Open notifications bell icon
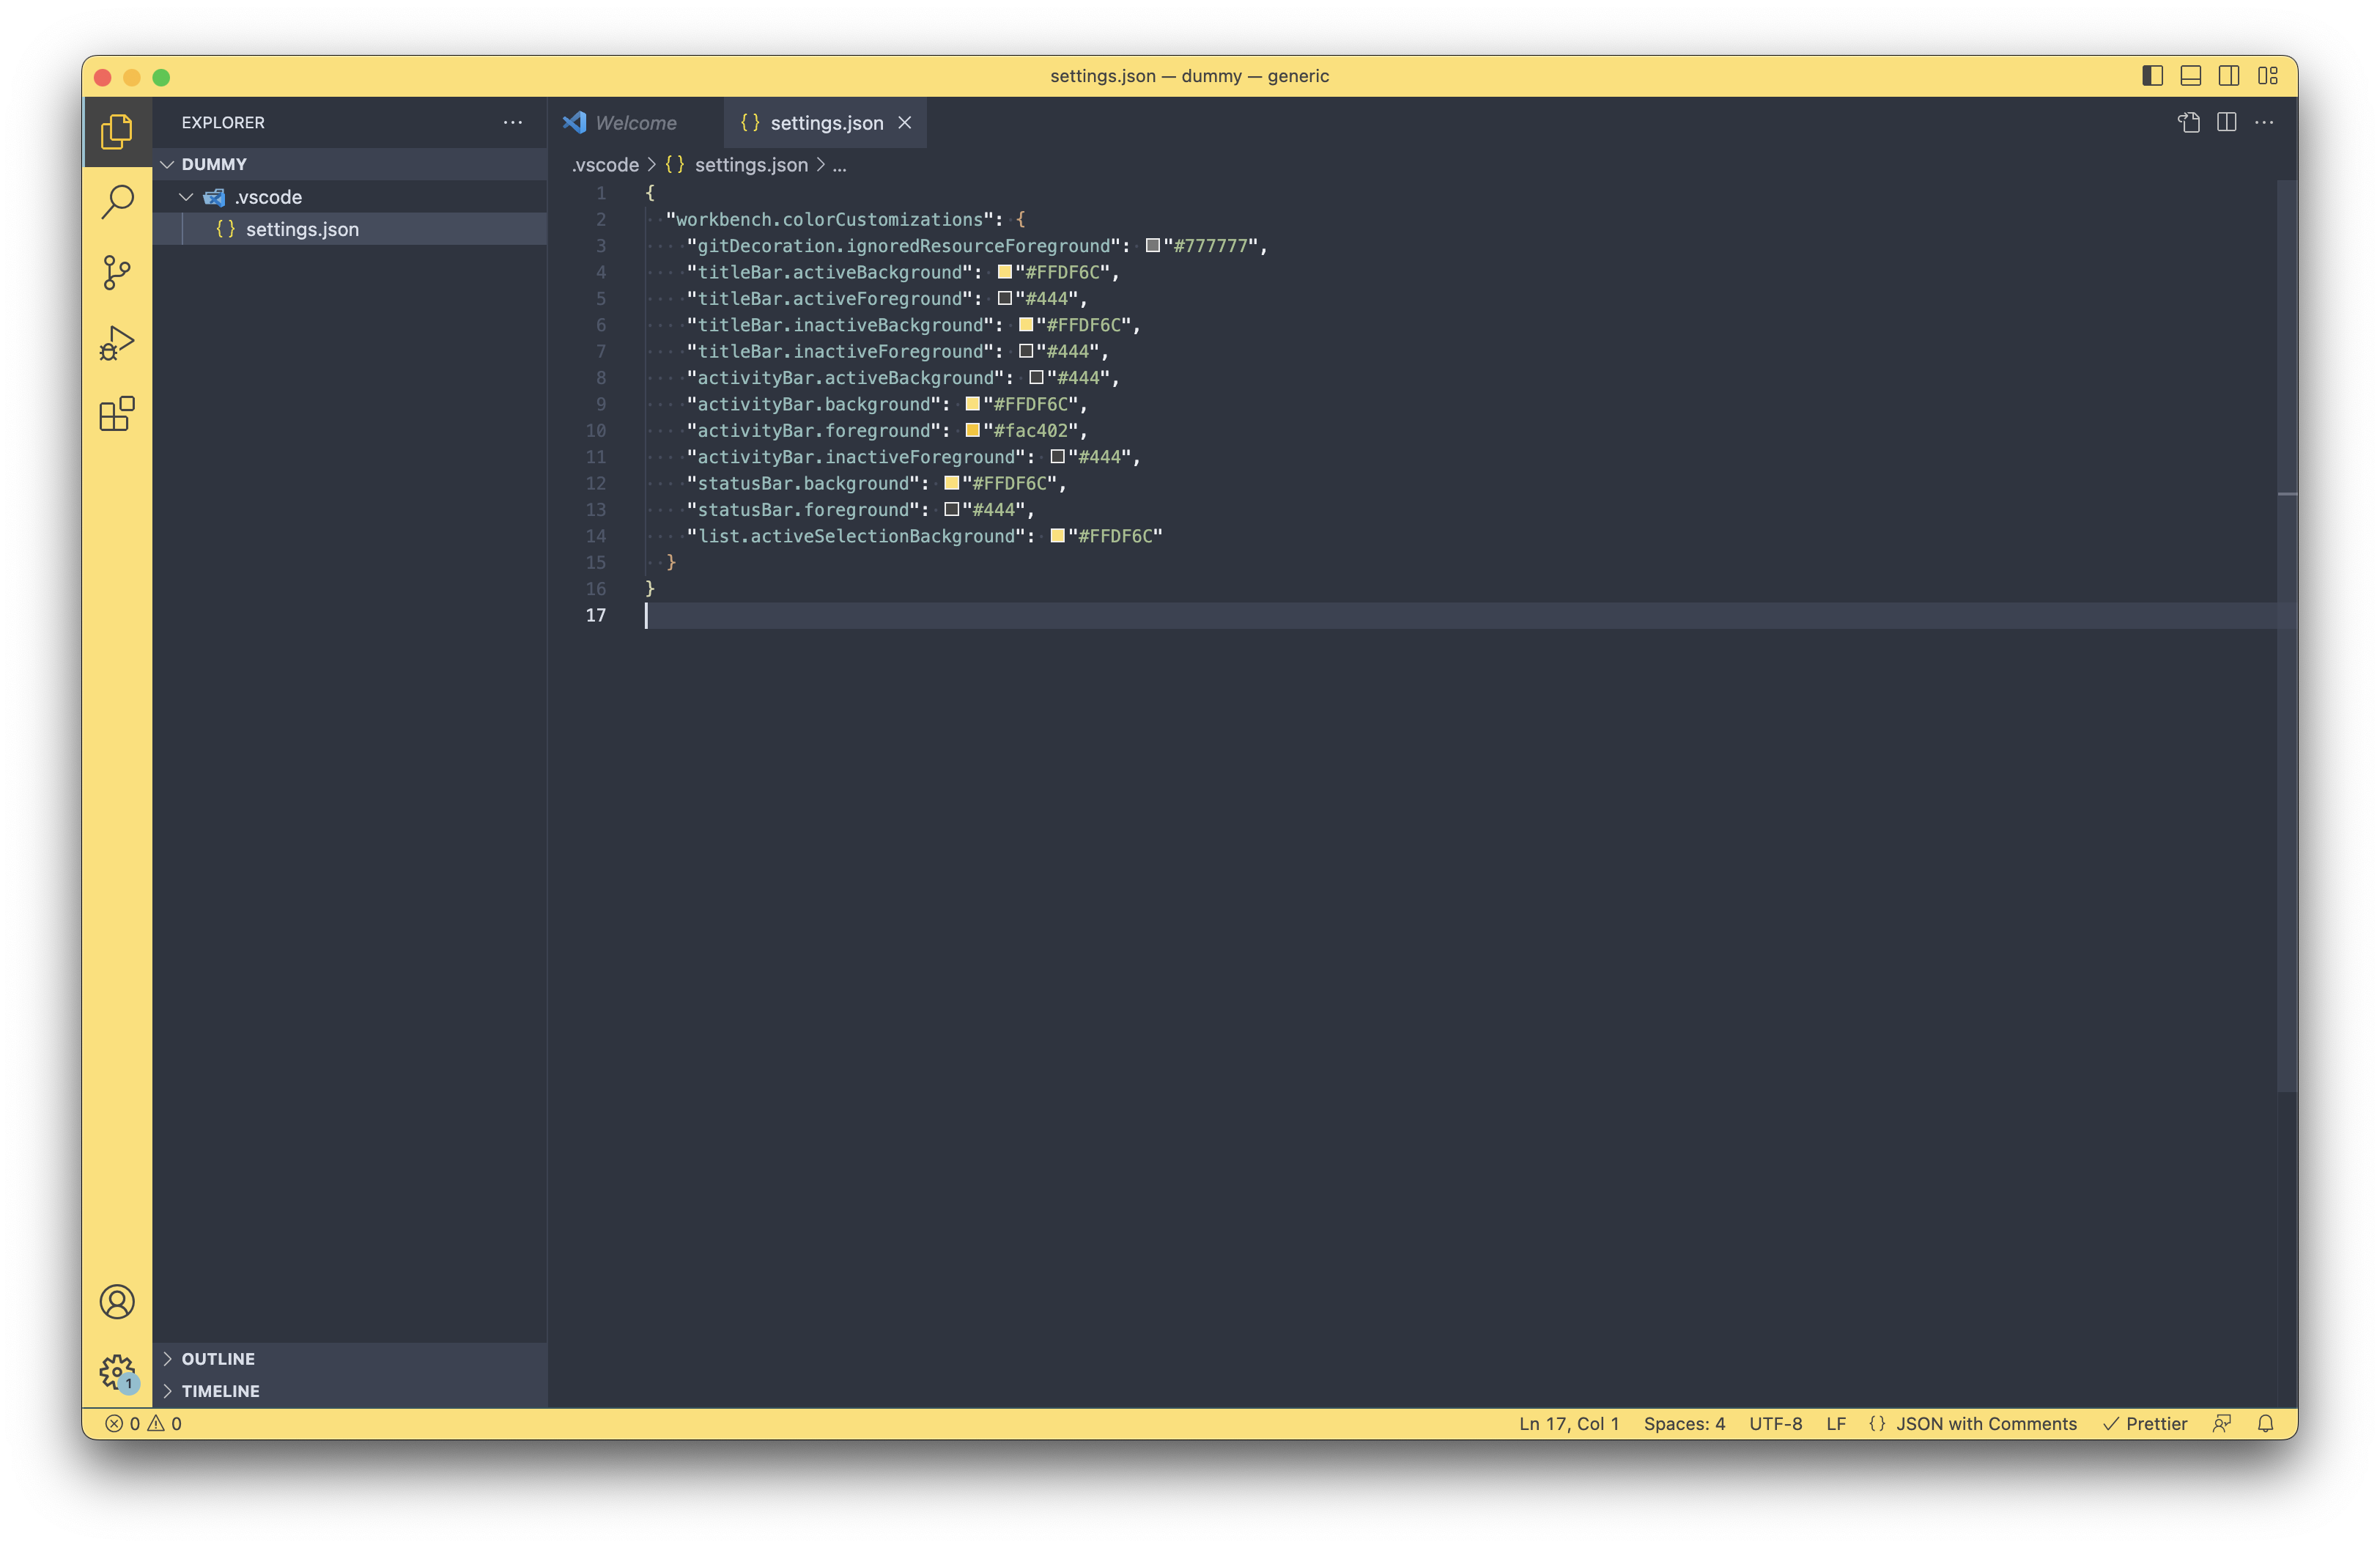Screen dimensions: 2380x1548 2266,1423
